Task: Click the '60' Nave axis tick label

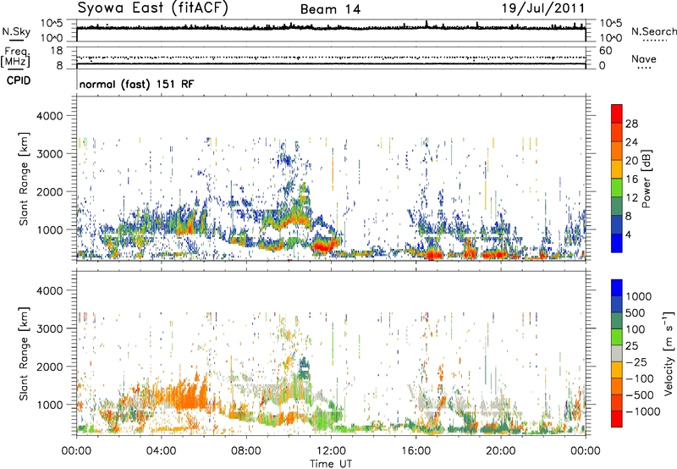Action: tap(606, 51)
